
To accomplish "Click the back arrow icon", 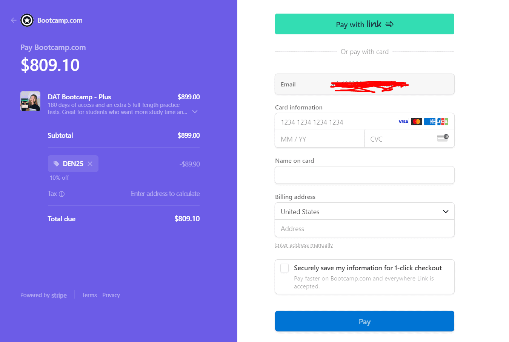I will [14, 20].
